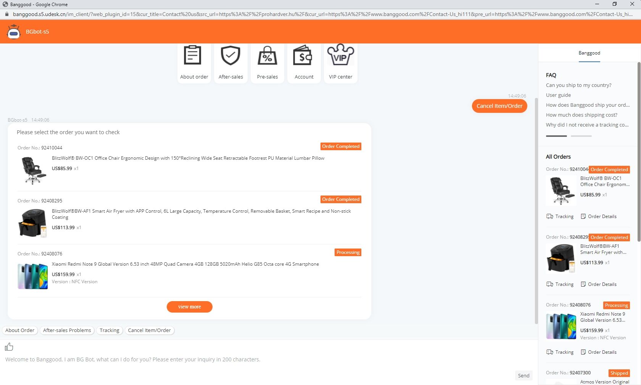Click the sent Cancel Item/Order message bubble

point(499,106)
